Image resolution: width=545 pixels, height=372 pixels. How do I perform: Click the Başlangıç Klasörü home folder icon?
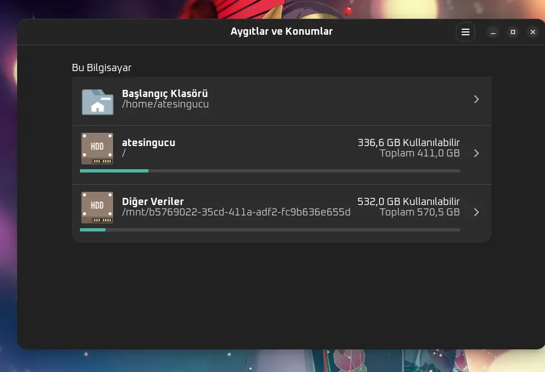pos(97,102)
